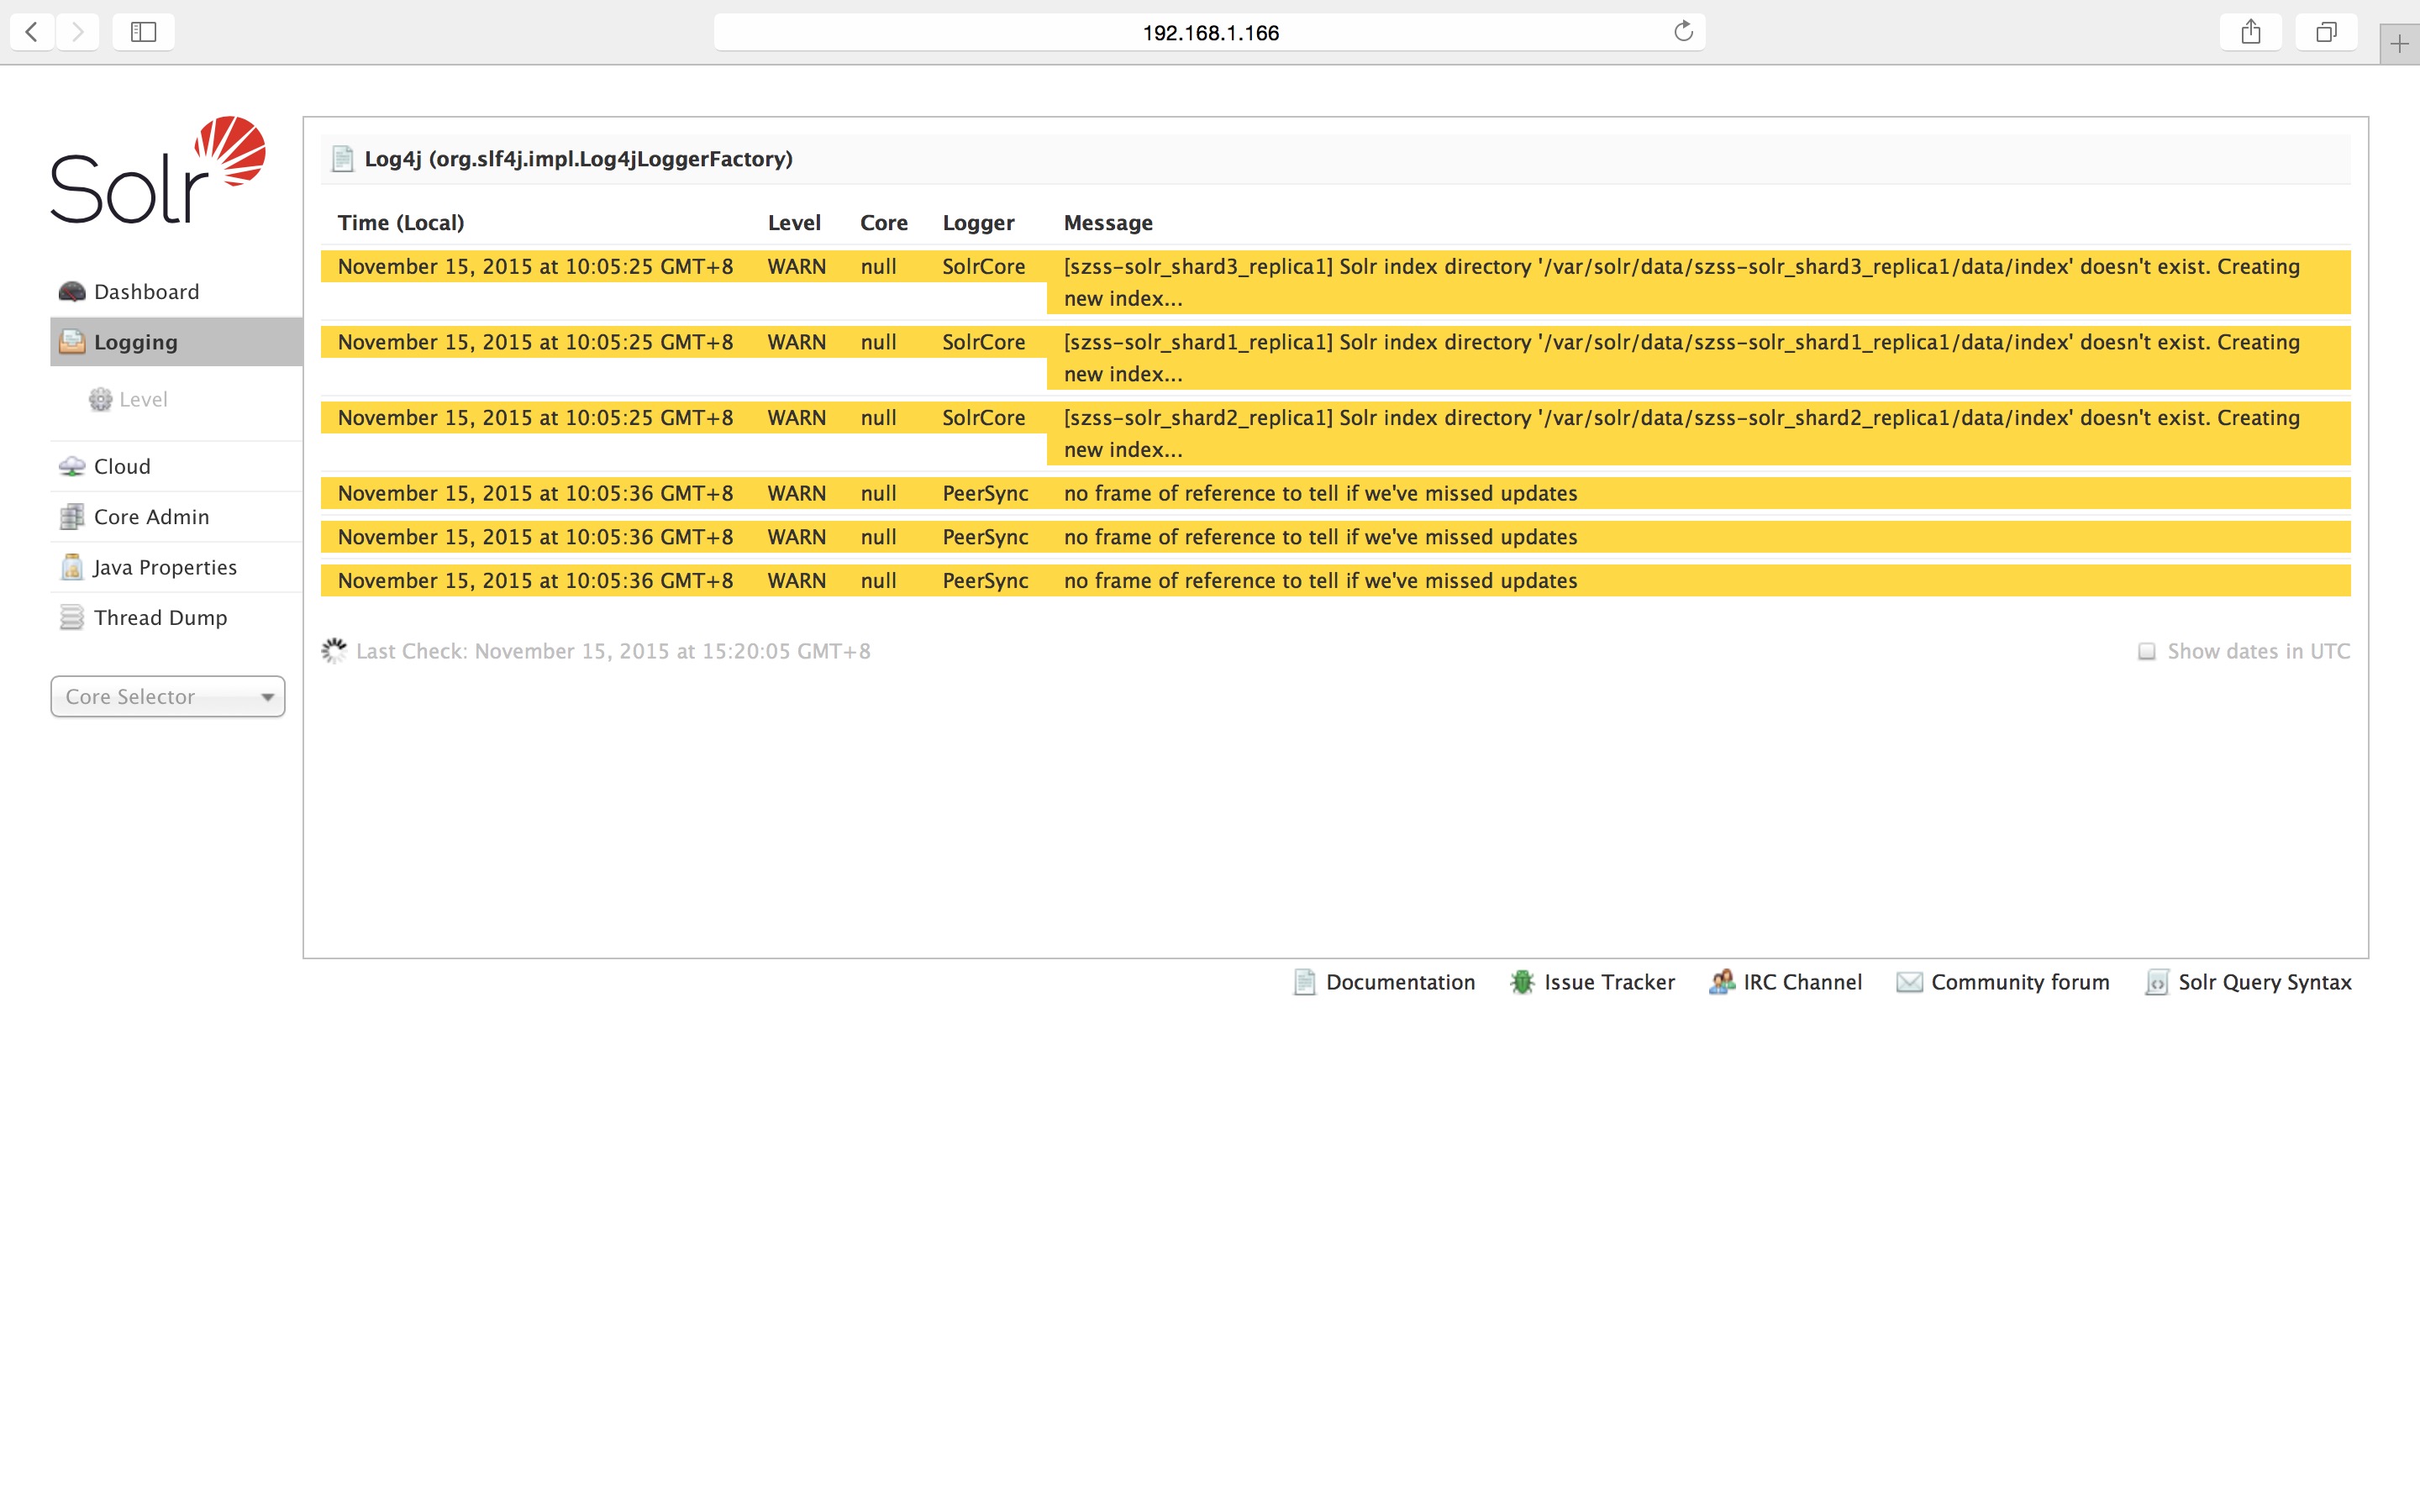Open the Solr Query Syntax link
This screenshot has height=1512, width=2420.
pyautogui.click(x=2265, y=982)
